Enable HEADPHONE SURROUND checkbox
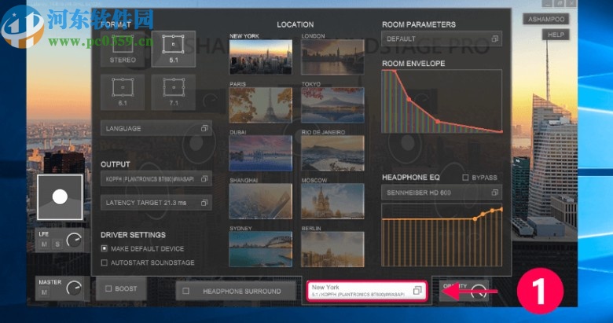 [186, 291]
